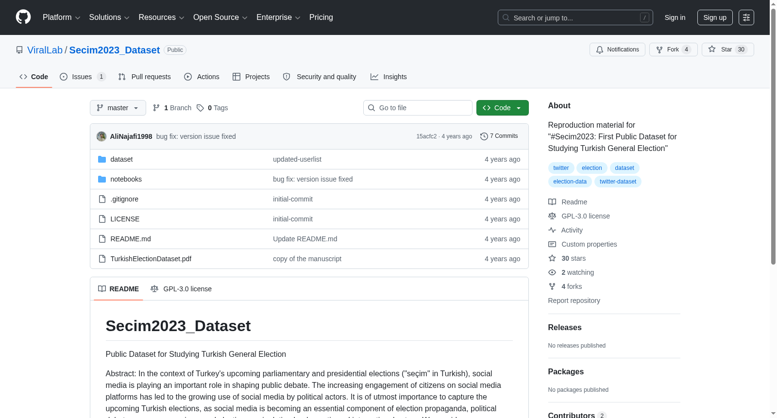Viewport: 777px width, 418px height.
Task: Click the star icon in Star button
Action: [712, 49]
